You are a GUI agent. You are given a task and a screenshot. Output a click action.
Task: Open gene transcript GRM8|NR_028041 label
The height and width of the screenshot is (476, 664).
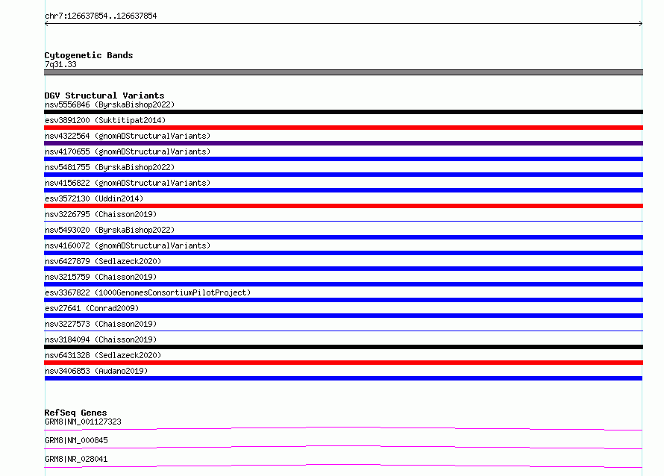click(76, 459)
